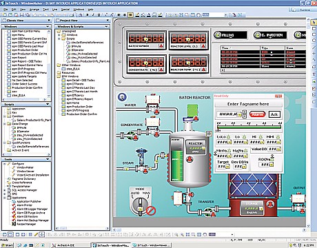The image size is (317, 248).
Task: Apply underline text formatting
Action: click(x=99, y=15)
